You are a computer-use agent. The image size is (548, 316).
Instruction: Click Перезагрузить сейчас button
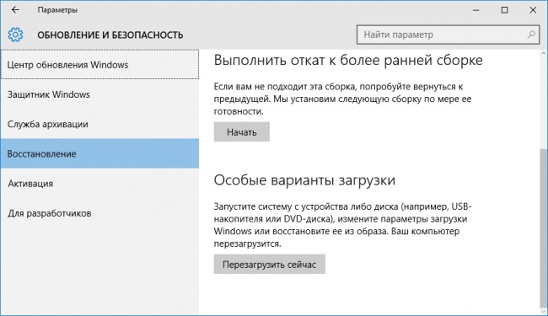(x=270, y=265)
